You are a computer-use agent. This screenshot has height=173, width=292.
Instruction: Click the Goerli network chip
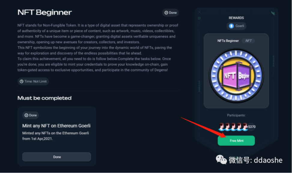pos(236,26)
